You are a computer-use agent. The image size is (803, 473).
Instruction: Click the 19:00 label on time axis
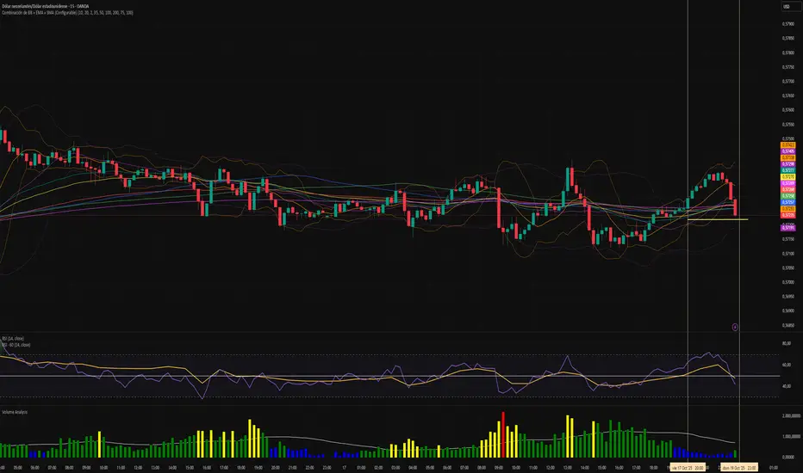click(x=258, y=467)
